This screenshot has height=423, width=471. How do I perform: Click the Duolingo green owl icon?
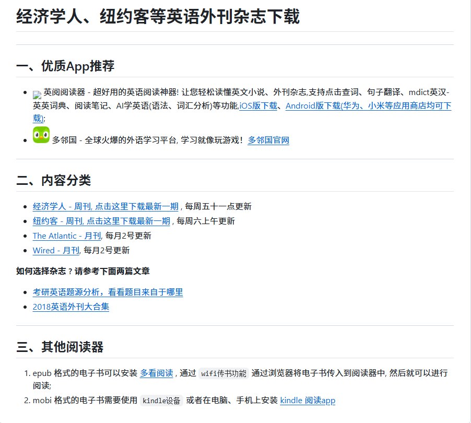tap(41, 135)
